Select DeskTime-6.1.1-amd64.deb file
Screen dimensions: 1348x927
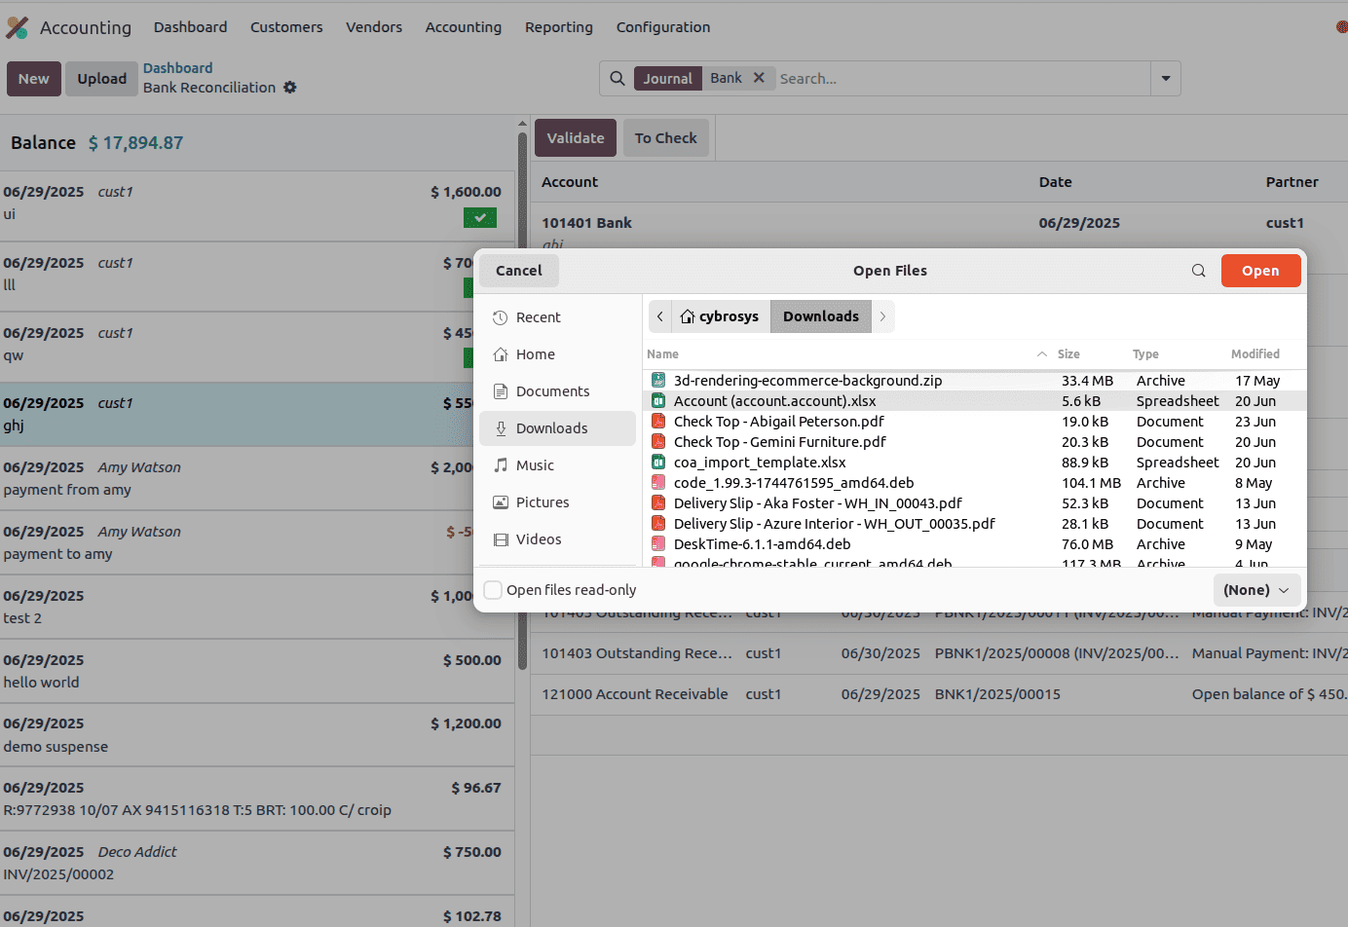pyautogui.click(x=974, y=544)
